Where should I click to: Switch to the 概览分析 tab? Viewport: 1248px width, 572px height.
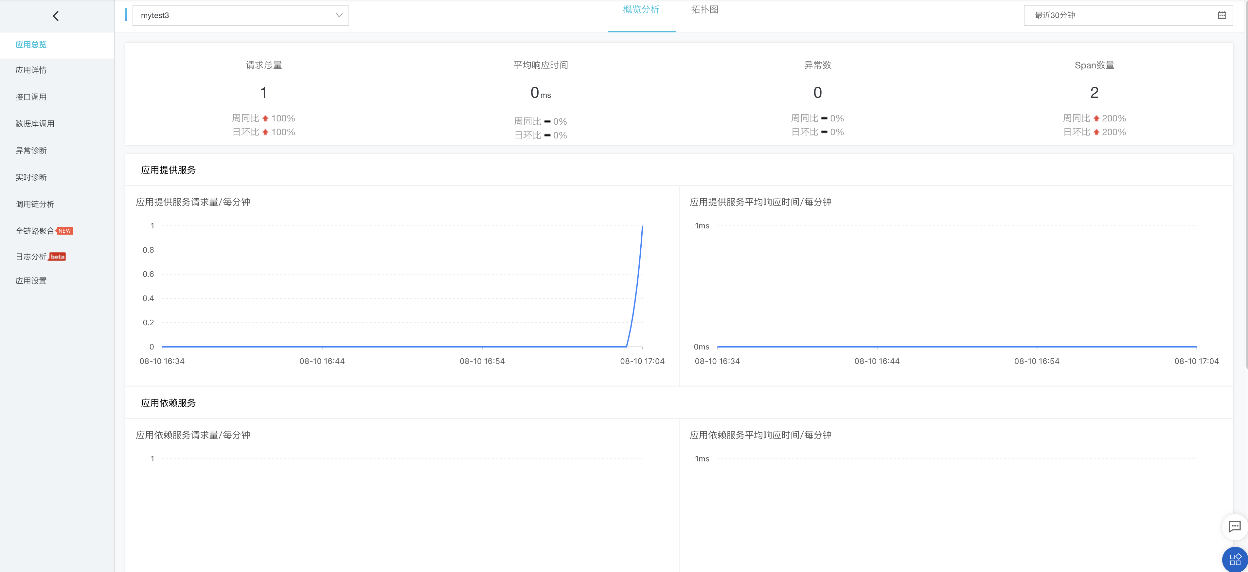pyautogui.click(x=641, y=10)
